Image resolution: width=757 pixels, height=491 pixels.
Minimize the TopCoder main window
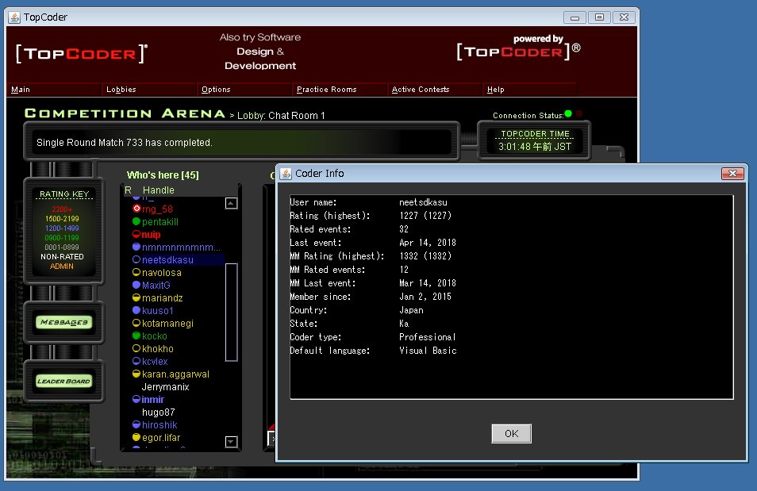574,17
